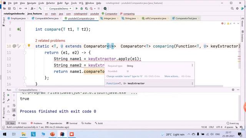
Task: Go to next highlighted error arrow
Action: (238, 23)
